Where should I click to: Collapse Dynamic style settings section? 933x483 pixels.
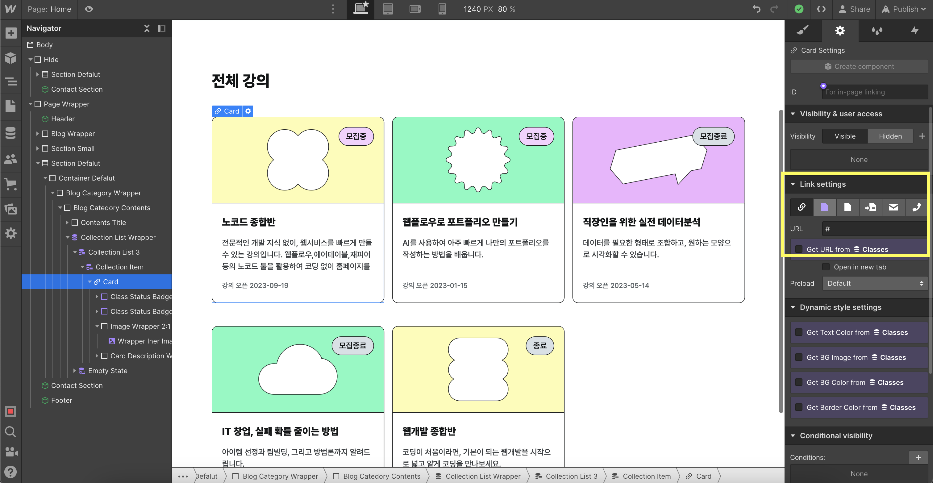tap(793, 307)
